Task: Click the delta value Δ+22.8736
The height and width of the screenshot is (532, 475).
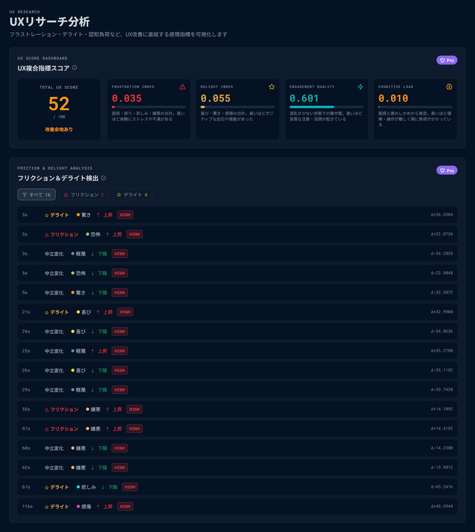Action: (442, 234)
